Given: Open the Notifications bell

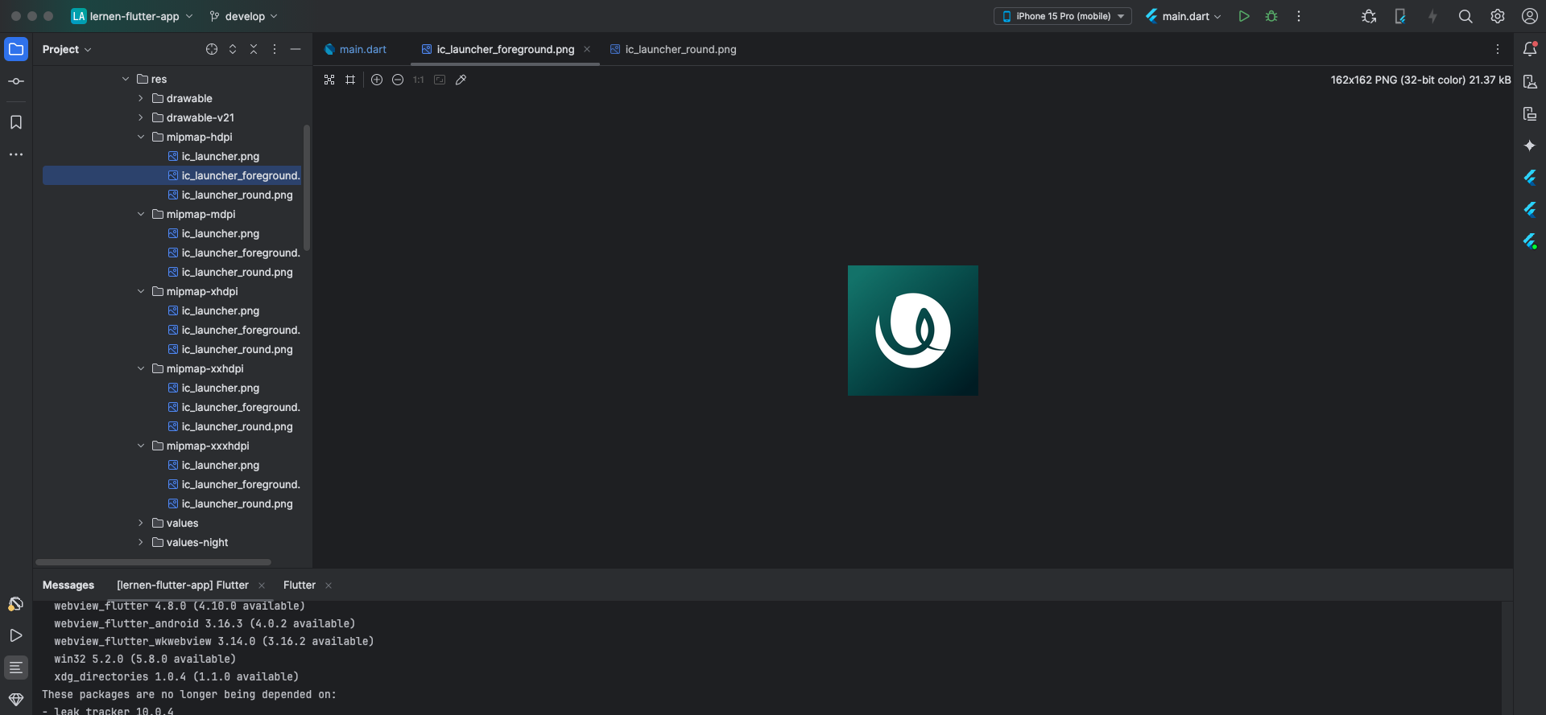Looking at the screenshot, I should pyautogui.click(x=1530, y=49).
